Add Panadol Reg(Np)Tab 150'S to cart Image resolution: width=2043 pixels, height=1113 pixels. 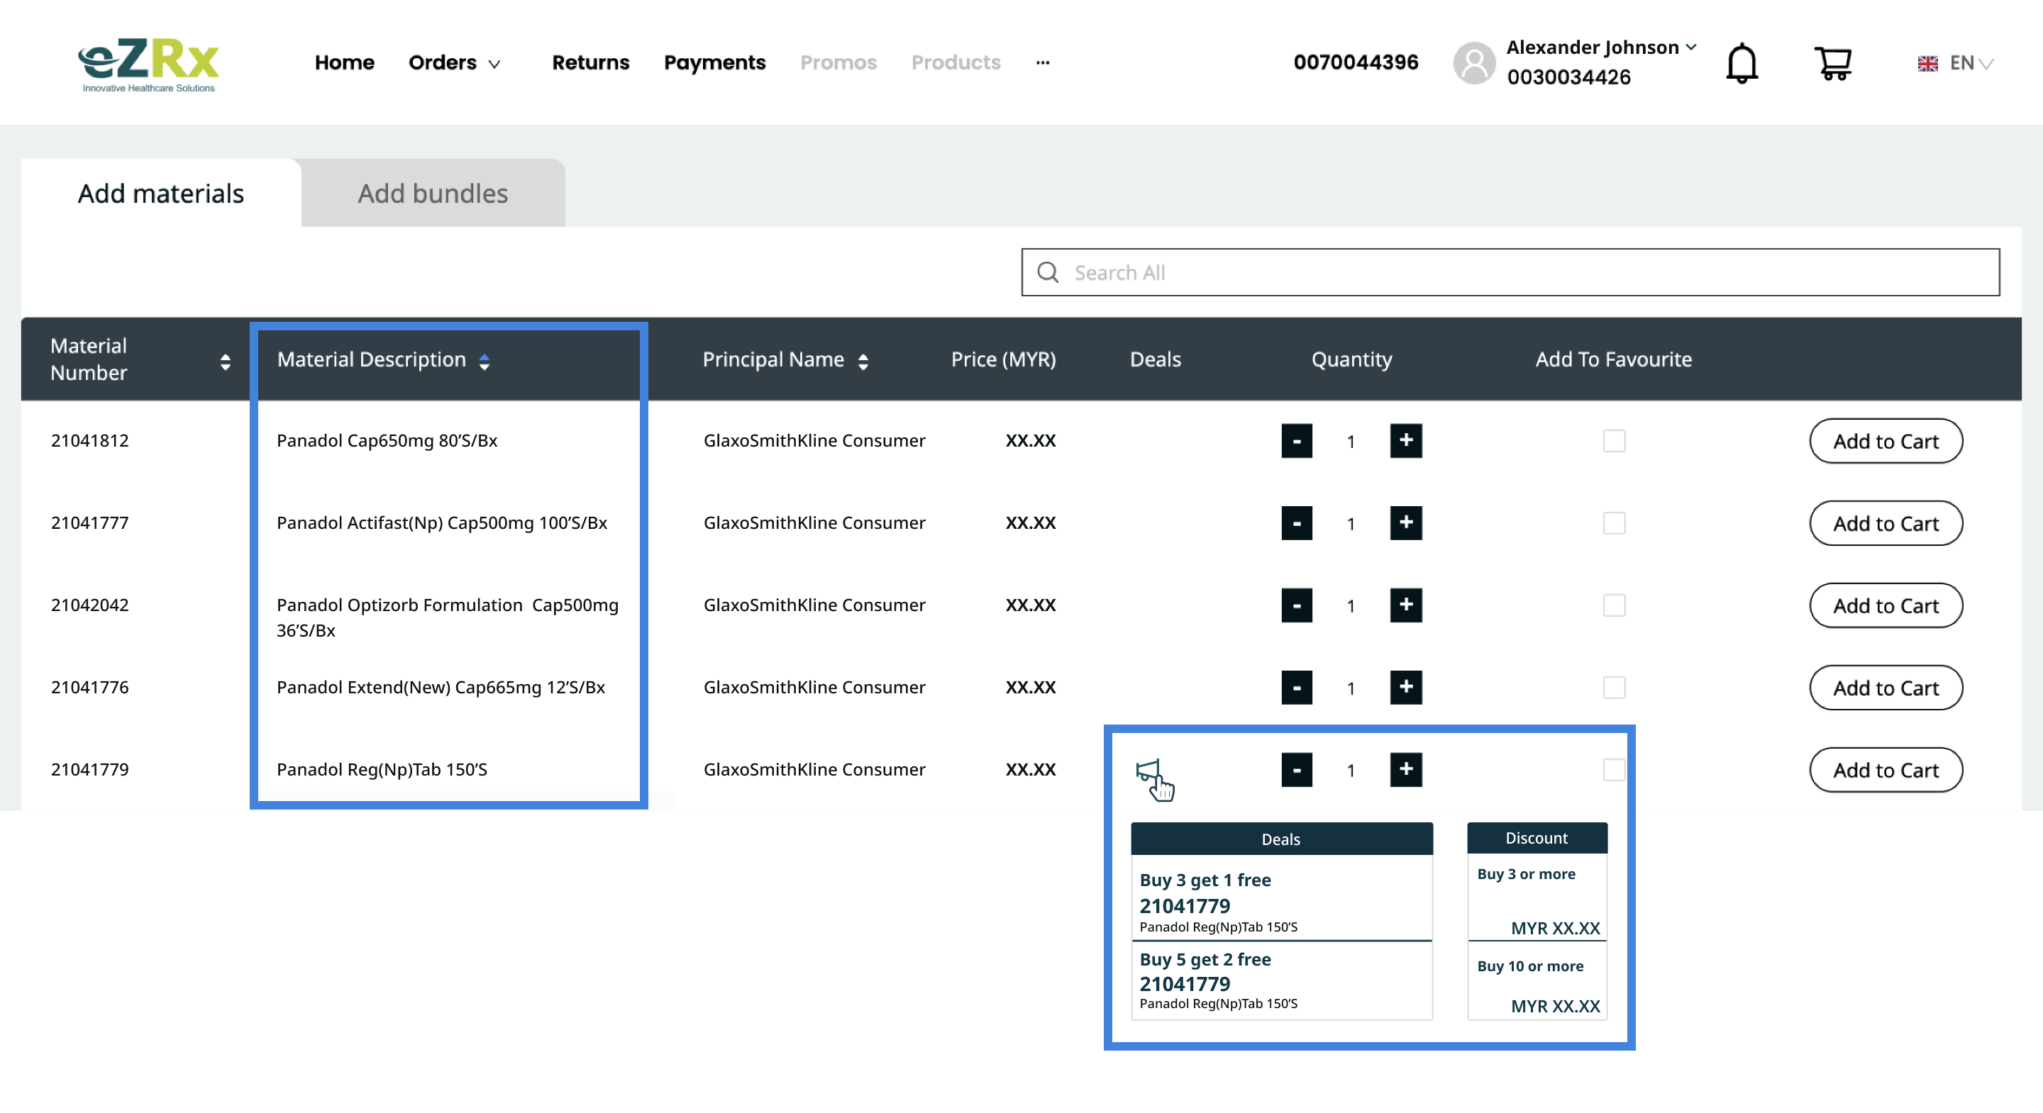click(1886, 771)
